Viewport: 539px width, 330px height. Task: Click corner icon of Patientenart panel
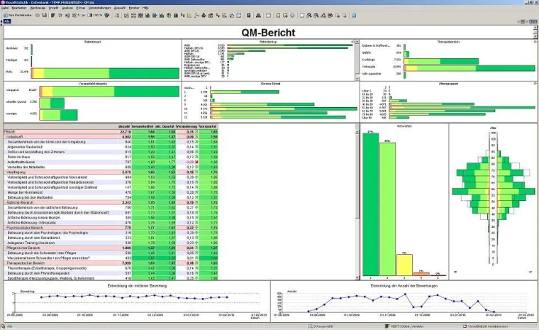click(177, 42)
